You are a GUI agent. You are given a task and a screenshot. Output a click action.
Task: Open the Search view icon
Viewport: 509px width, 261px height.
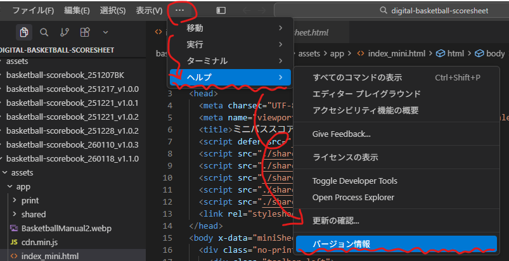pos(44,32)
